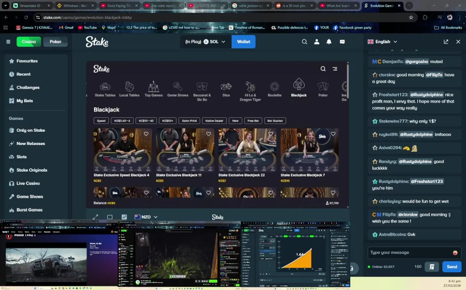Open the notifications bell
The width and height of the screenshot is (466, 290).
[x=329, y=41]
